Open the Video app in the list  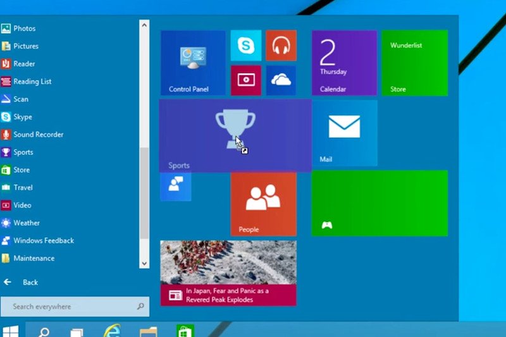16,205
